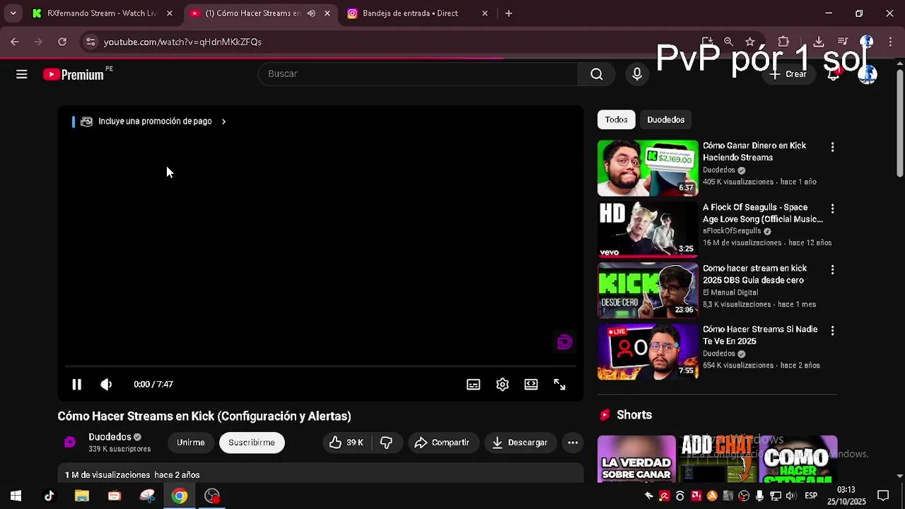Open system volume in the tray

790,496
